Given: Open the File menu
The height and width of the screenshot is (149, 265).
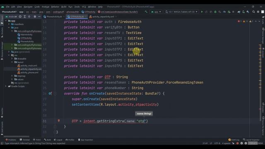Looking at the screenshot, I should 8,7.
